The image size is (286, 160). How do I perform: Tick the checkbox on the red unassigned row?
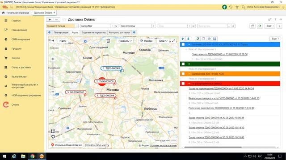(183, 84)
